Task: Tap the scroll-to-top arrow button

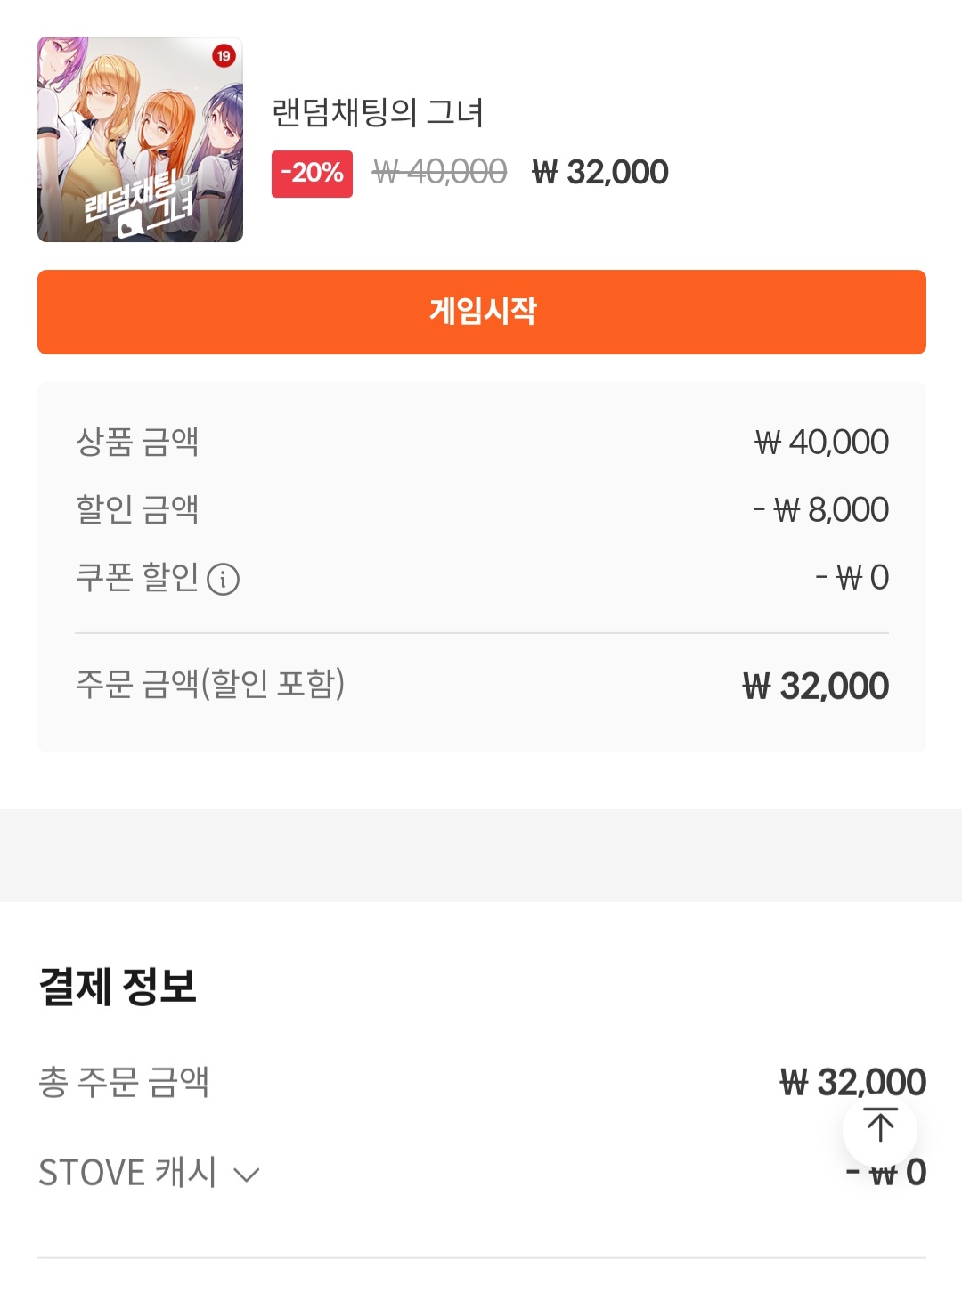Action: point(880,1127)
